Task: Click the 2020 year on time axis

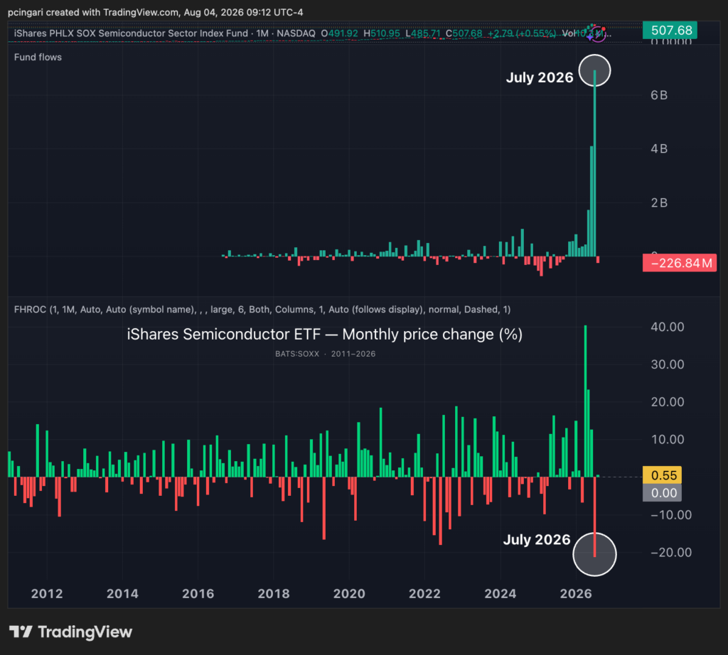Action: [x=349, y=594]
